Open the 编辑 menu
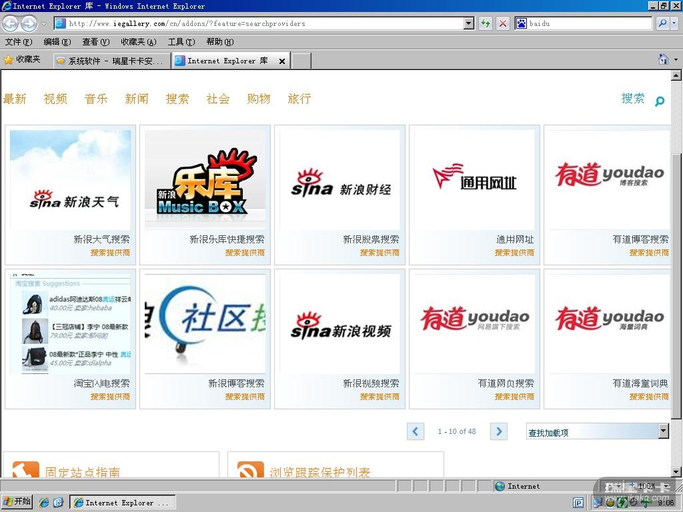Viewport: 683px width, 512px height. pos(57,42)
